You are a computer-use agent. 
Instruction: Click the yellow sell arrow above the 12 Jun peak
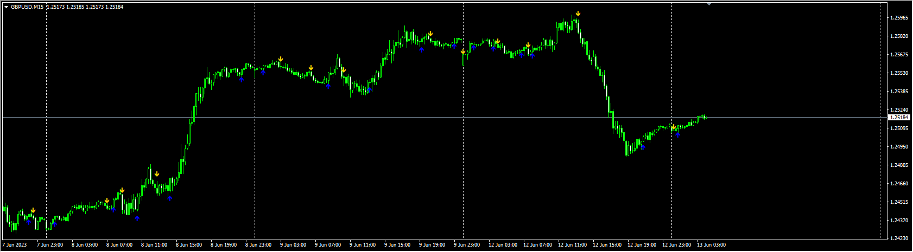point(578,13)
